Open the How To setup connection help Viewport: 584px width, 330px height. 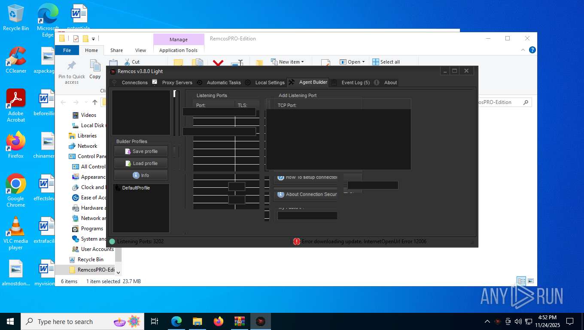coord(306,177)
